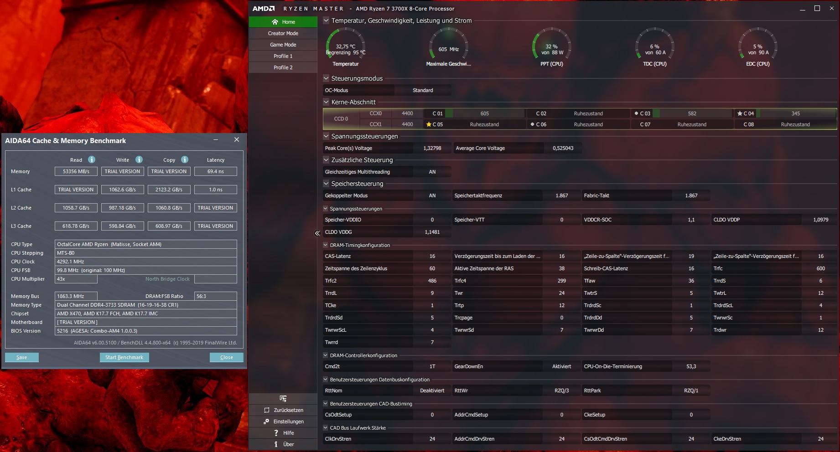Click the house icon beside Home
The height and width of the screenshot is (452, 840).
coord(275,22)
